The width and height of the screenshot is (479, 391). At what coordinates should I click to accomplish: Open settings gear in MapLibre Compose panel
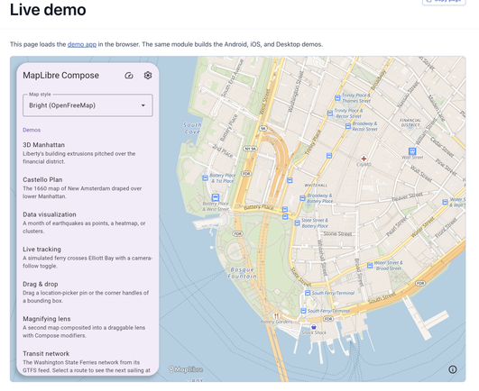[148, 76]
